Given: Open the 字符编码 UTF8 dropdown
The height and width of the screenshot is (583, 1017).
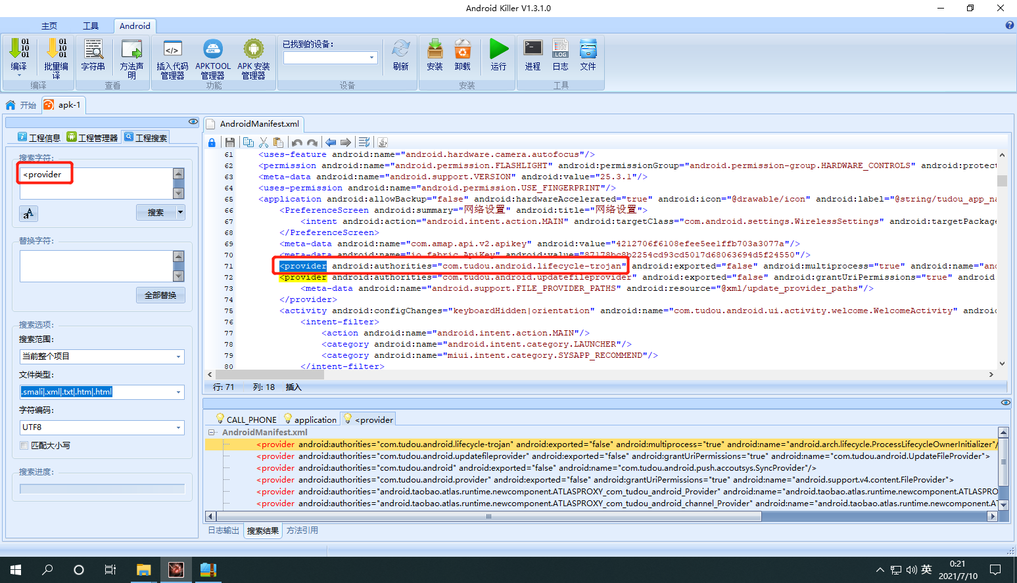Looking at the screenshot, I should (102, 427).
